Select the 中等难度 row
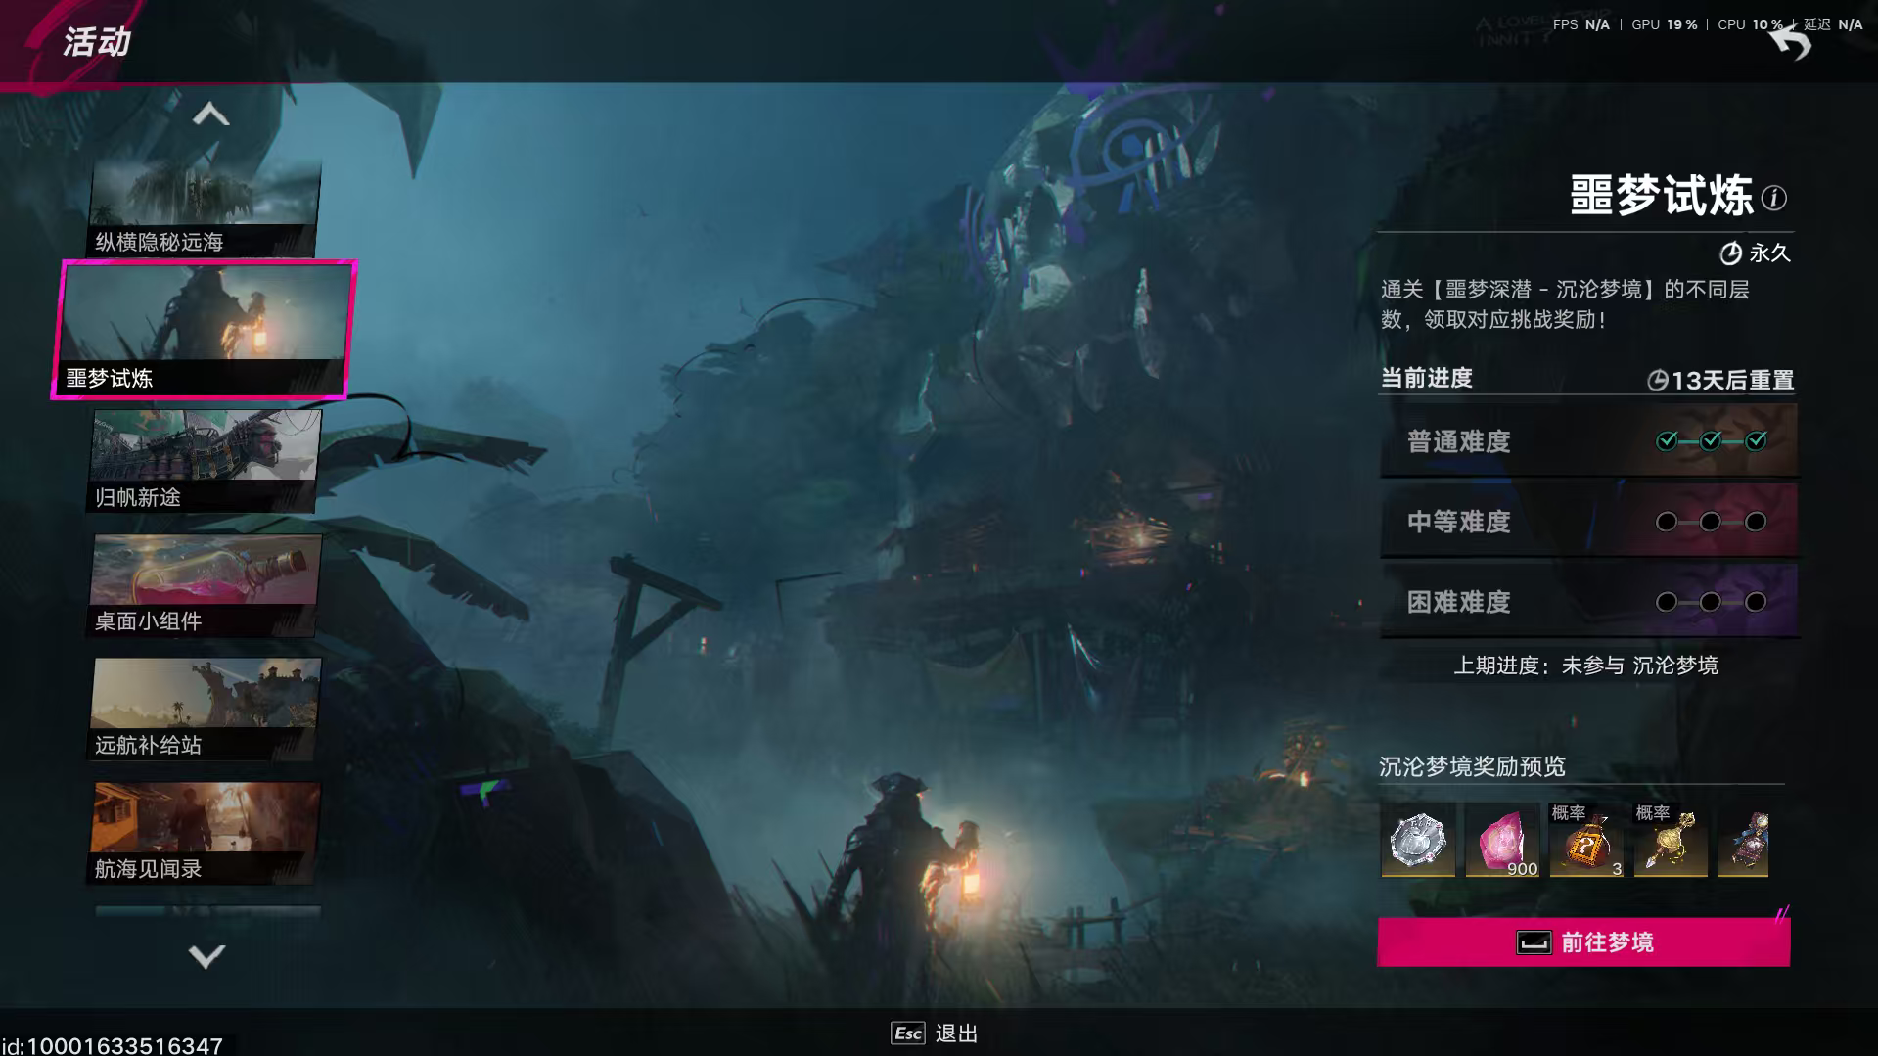The width and height of the screenshot is (1878, 1056). 1588,522
